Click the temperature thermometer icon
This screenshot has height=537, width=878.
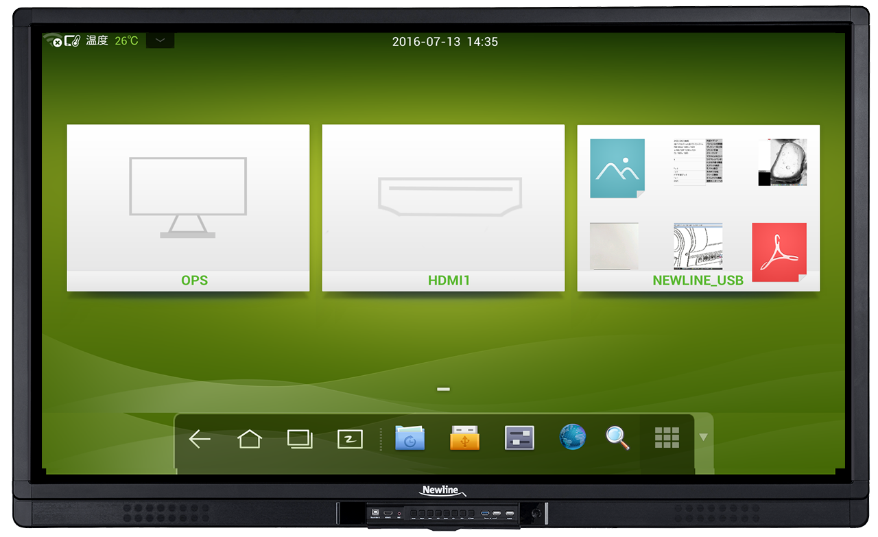click(x=73, y=41)
